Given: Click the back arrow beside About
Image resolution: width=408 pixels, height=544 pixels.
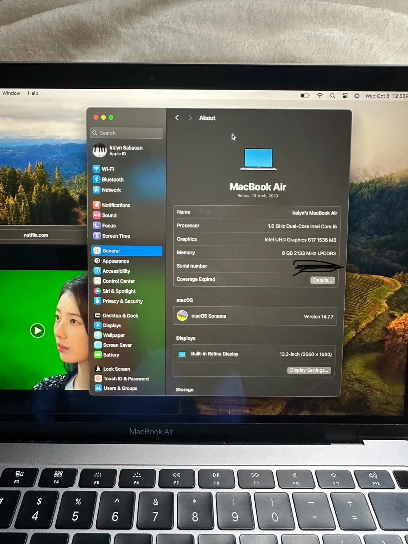Looking at the screenshot, I should coord(177,118).
